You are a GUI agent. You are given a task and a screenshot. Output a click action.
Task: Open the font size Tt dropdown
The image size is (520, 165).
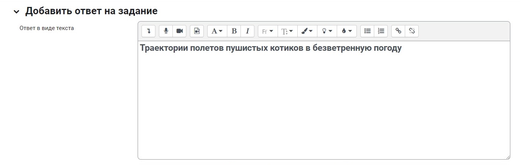[288, 31]
